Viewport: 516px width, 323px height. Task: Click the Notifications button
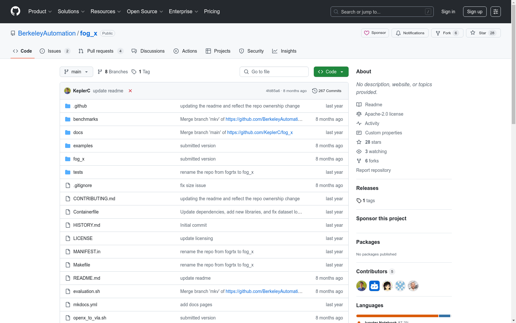tap(410, 33)
